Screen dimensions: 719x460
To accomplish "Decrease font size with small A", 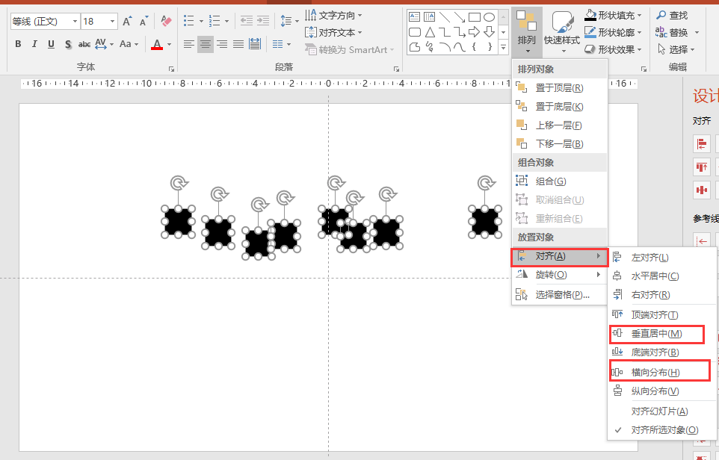I will pos(144,21).
